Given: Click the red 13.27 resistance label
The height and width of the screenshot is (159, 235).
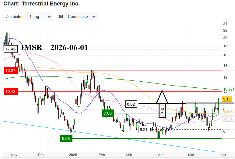Looking at the screenshot, I should tap(11, 70).
